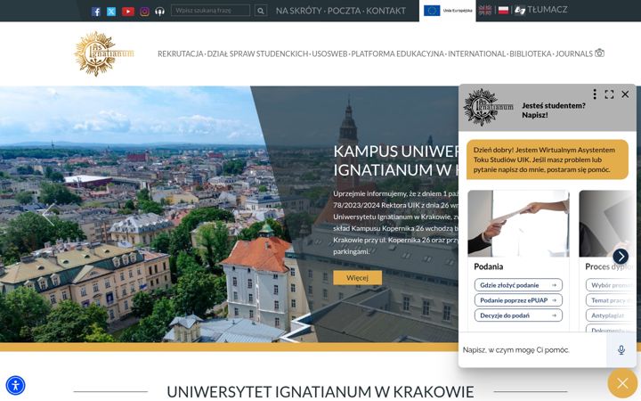
Task: Open the YouTube channel icon
Action: [x=128, y=12]
